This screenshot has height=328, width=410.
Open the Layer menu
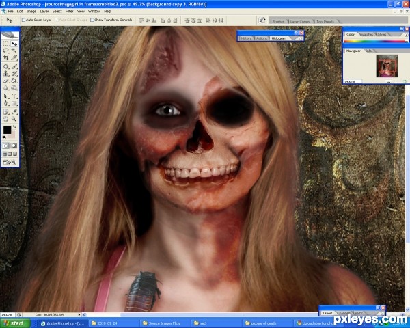44,11
